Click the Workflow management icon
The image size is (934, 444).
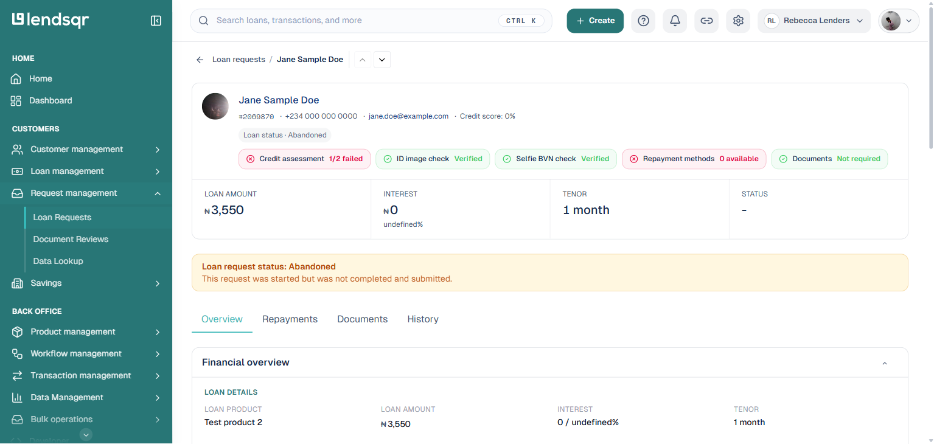(18, 354)
